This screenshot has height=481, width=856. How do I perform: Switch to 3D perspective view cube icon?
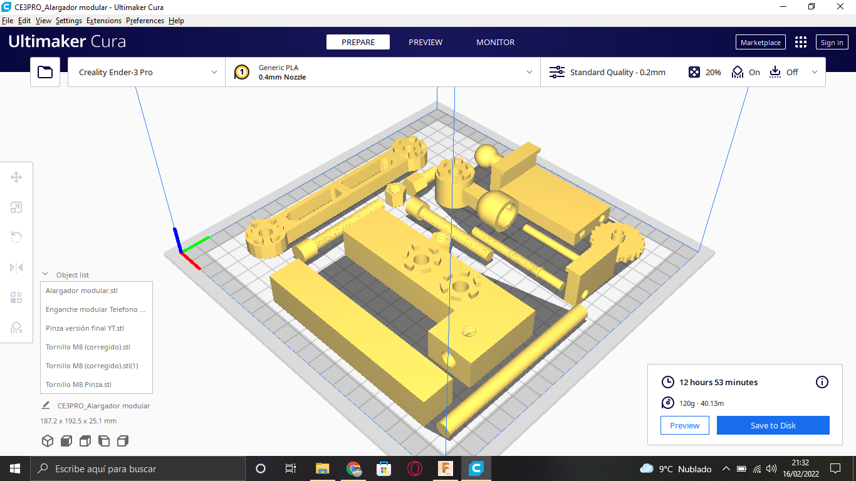coord(48,441)
